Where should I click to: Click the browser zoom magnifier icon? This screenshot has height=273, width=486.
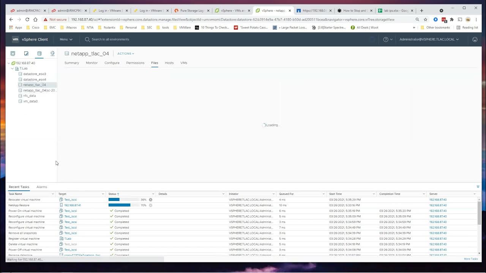(x=417, y=19)
